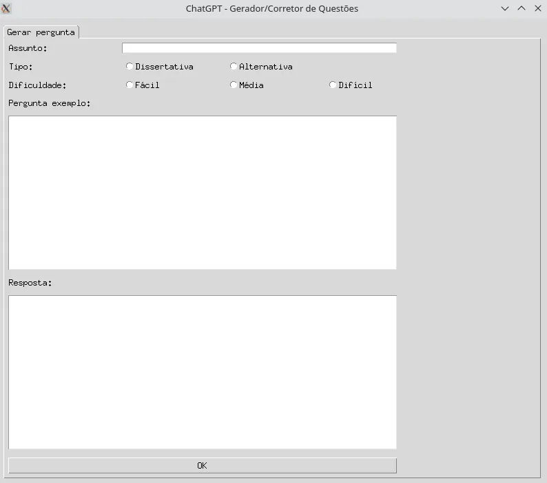Click the Dificuldade: label
The width and height of the screenshot is (547, 483).
pos(37,85)
